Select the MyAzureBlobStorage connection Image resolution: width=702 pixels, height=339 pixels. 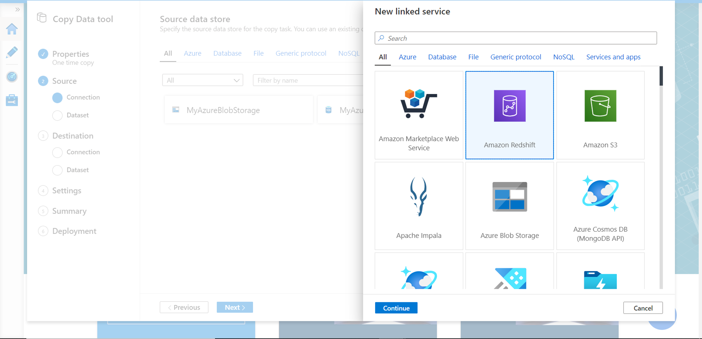point(239,110)
